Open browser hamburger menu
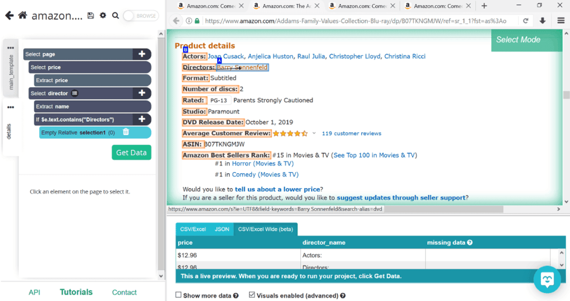Viewport: 570px width, 301px height. coord(561,21)
